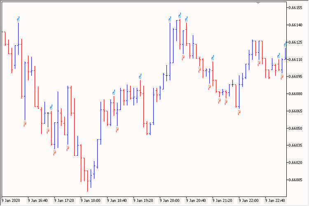Click the black doji bar near 0.66095 price level

point(167,73)
